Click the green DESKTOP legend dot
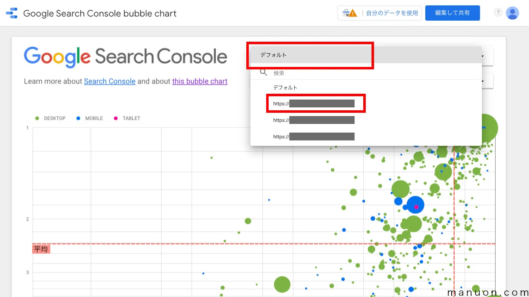This screenshot has height=297, width=529. coord(37,119)
